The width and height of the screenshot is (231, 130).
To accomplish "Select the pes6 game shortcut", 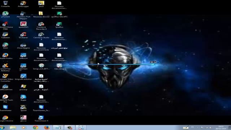I will (x=41, y=4).
